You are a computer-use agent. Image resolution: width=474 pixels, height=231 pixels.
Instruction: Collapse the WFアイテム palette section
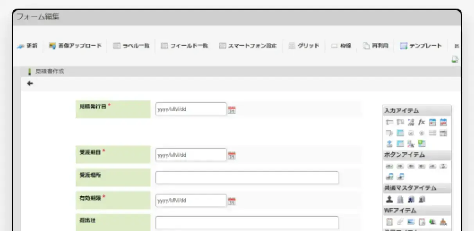pos(417,211)
